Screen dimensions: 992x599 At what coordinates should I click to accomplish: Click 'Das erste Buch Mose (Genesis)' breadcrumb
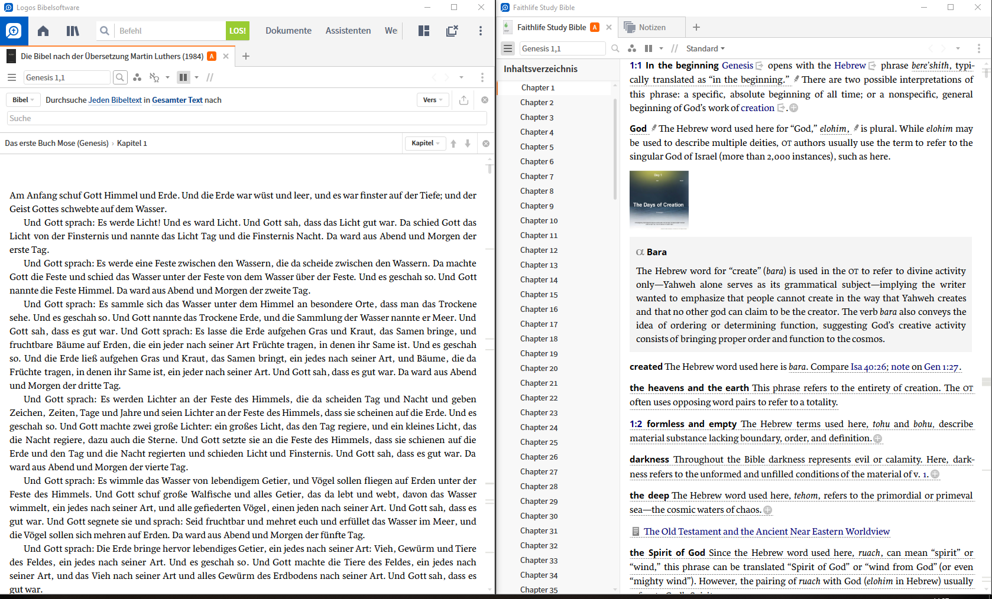point(57,143)
